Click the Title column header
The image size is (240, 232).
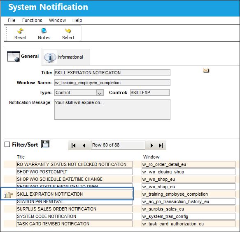pos(21,157)
